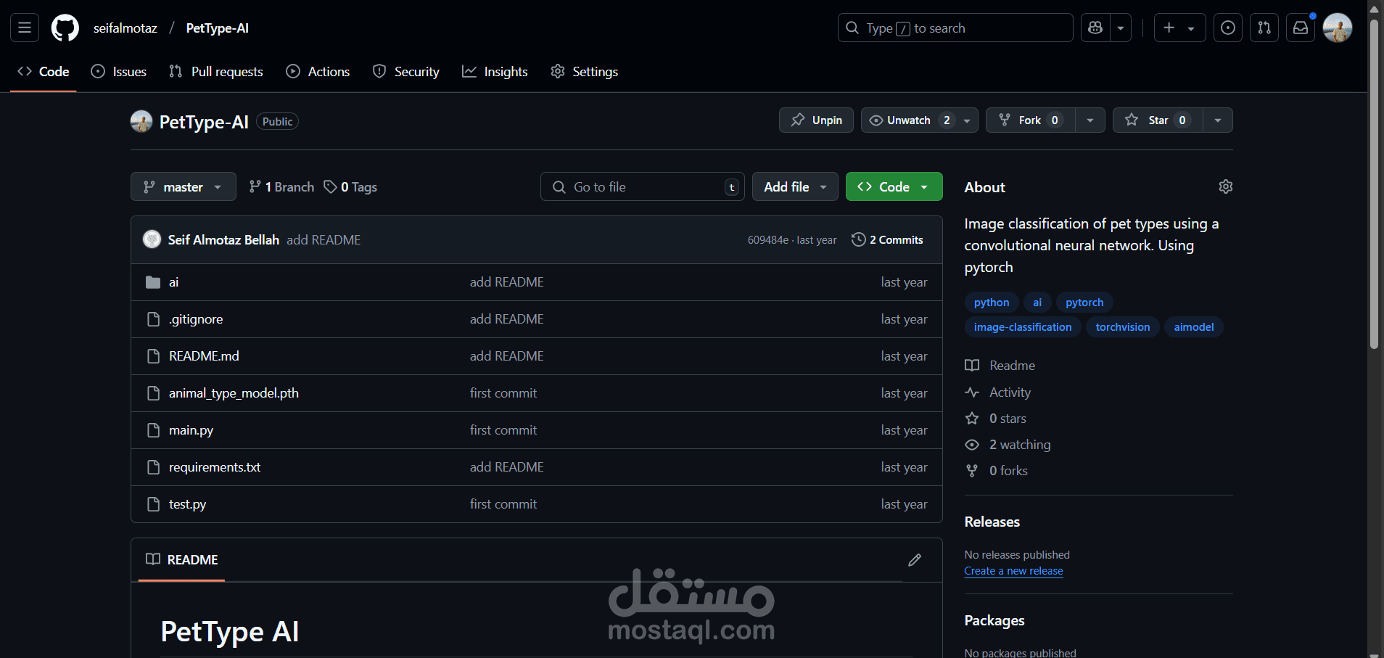Image resolution: width=1384 pixels, height=658 pixels.
Task: Open the .gitignore file
Action: point(196,319)
